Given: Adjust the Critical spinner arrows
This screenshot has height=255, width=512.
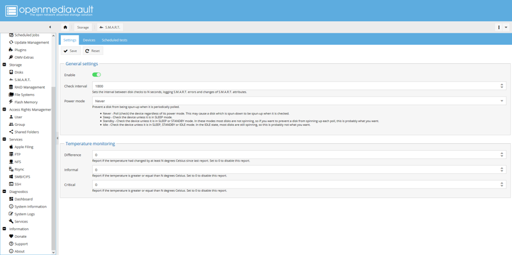Looking at the screenshot, I should coord(502,185).
